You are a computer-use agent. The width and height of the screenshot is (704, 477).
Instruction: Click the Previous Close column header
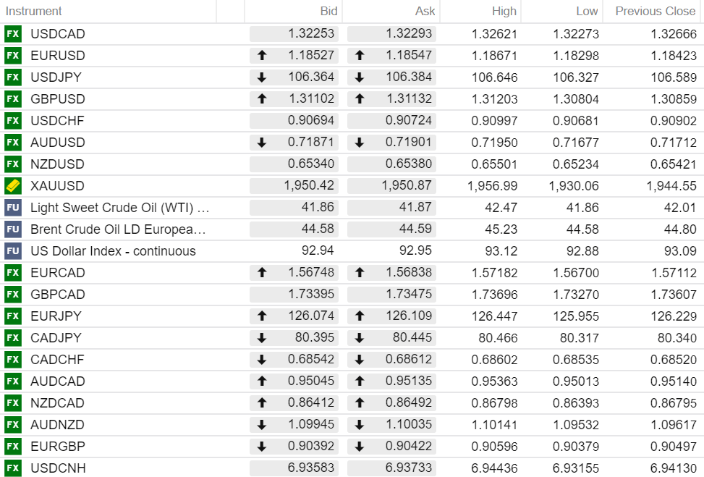[x=655, y=11]
